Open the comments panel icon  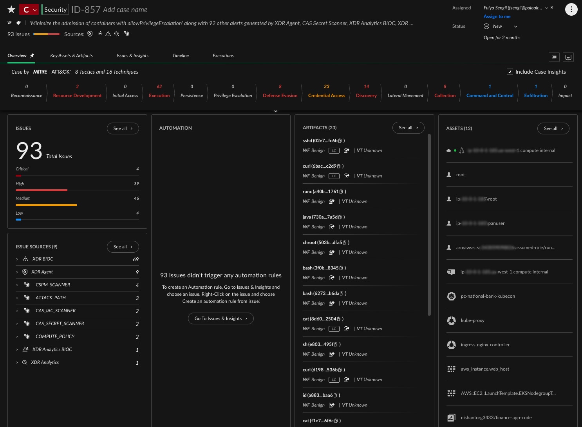click(x=568, y=57)
